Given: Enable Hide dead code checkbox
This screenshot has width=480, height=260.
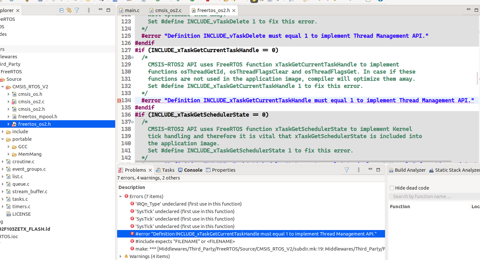Looking at the screenshot, I should tap(392, 188).
